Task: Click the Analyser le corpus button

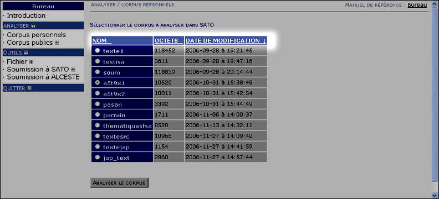Action: coord(119,183)
